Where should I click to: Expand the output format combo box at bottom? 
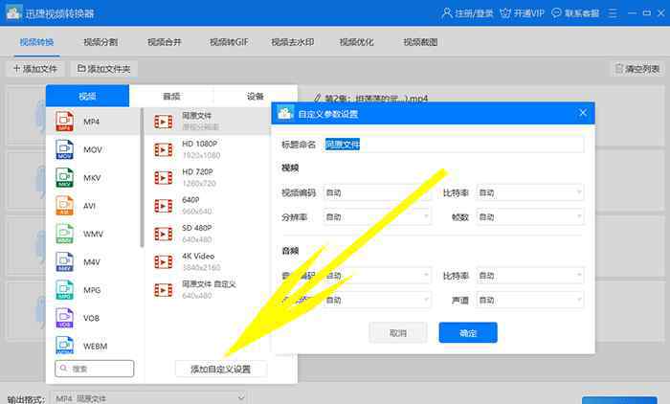click(x=149, y=398)
